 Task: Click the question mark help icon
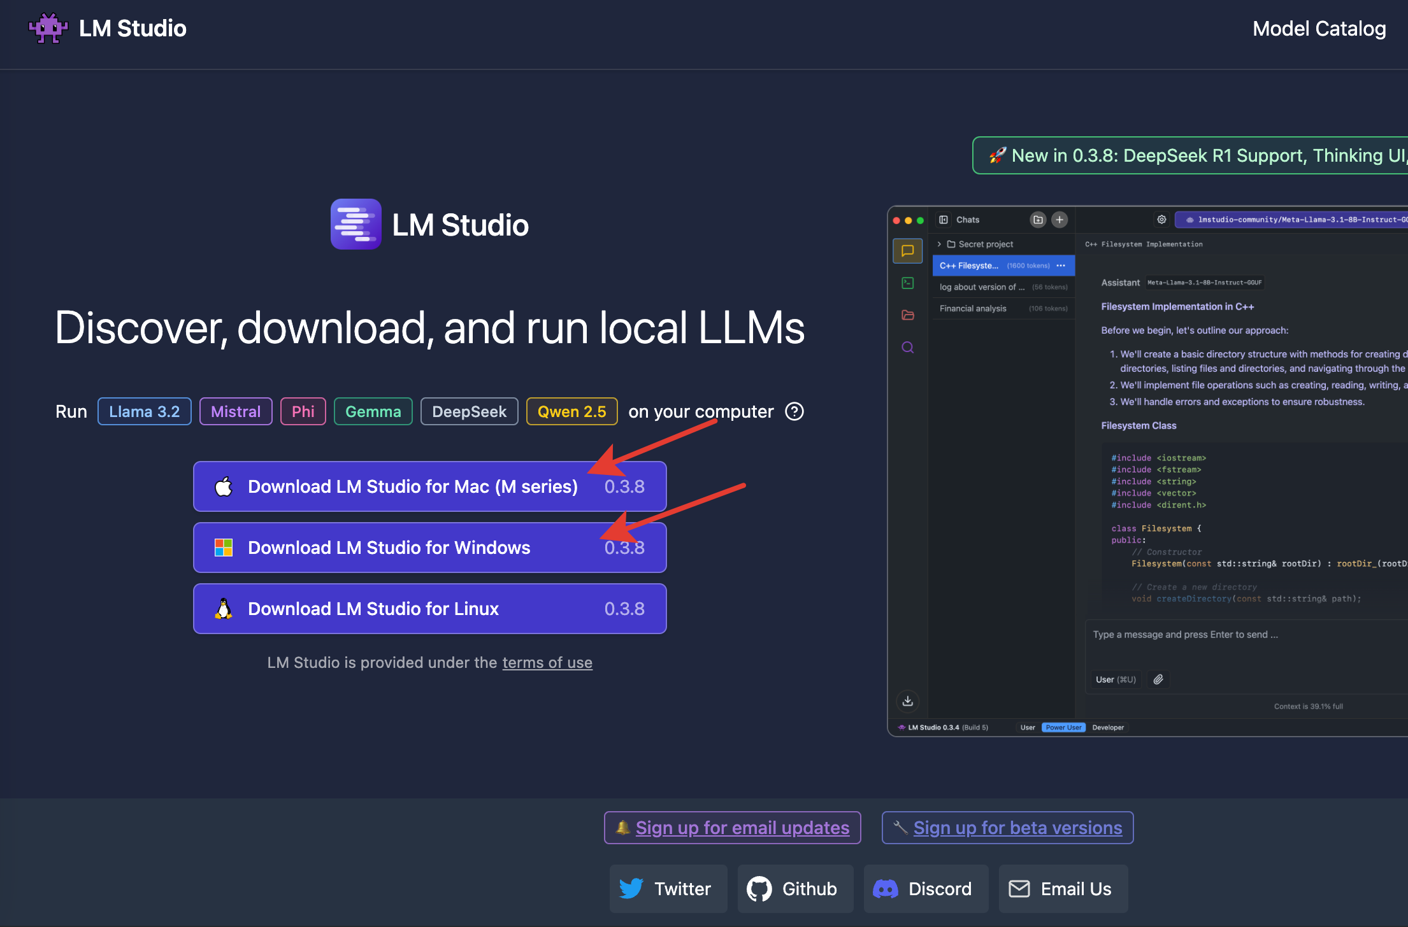point(794,412)
